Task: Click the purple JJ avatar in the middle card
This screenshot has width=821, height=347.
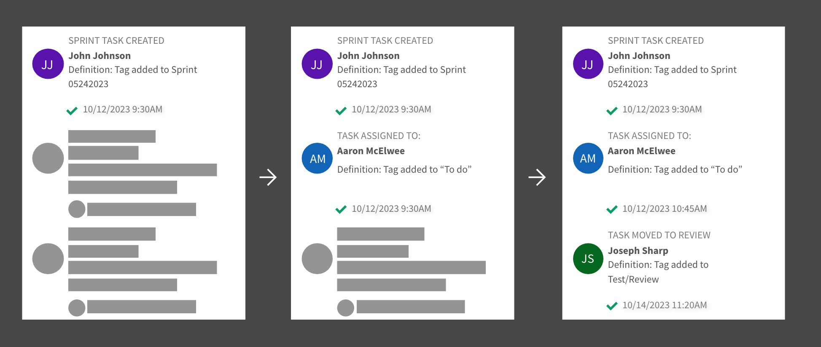Action: tap(317, 64)
